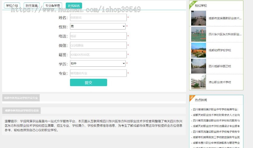Switch to the 招生简章 tab
The image size is (253, 148).
click(31, 6)
